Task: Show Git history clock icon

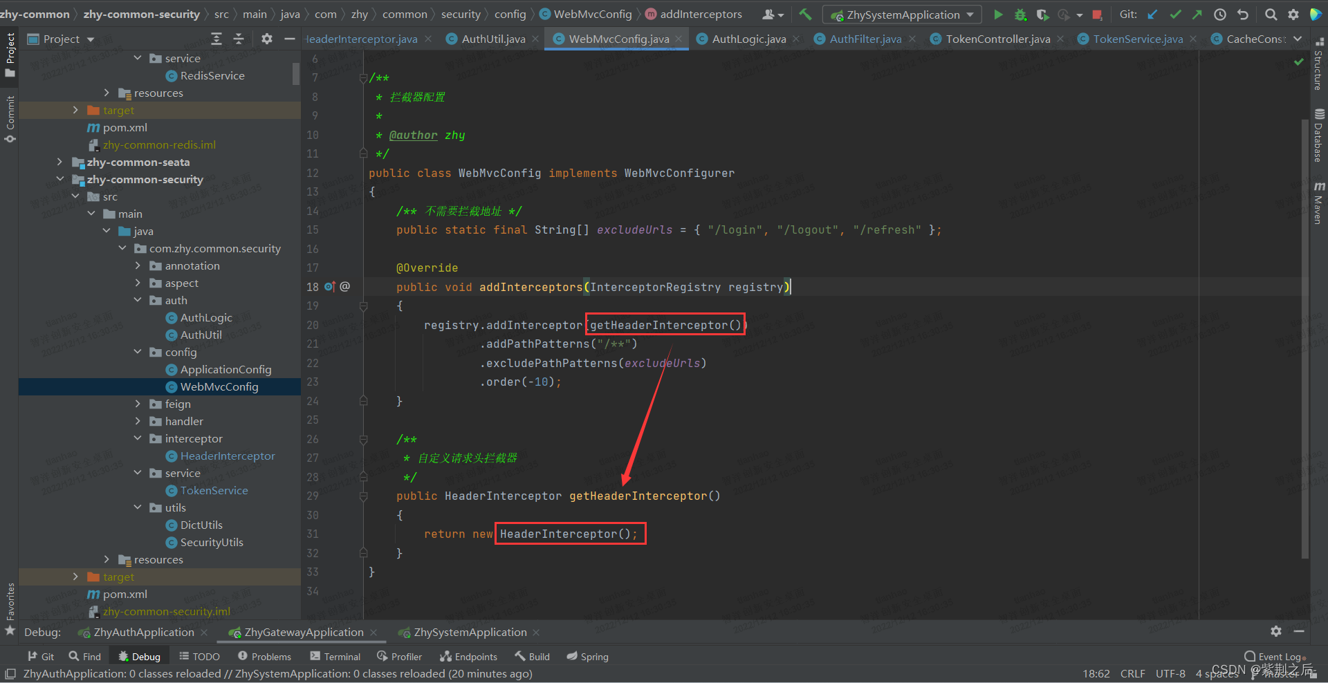Action: coord(1220,15)
